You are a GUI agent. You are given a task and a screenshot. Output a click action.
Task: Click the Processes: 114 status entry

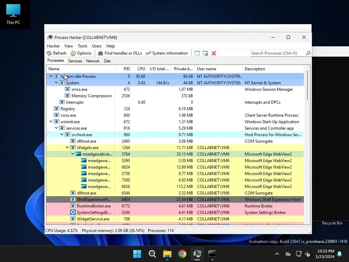[161, 231]
